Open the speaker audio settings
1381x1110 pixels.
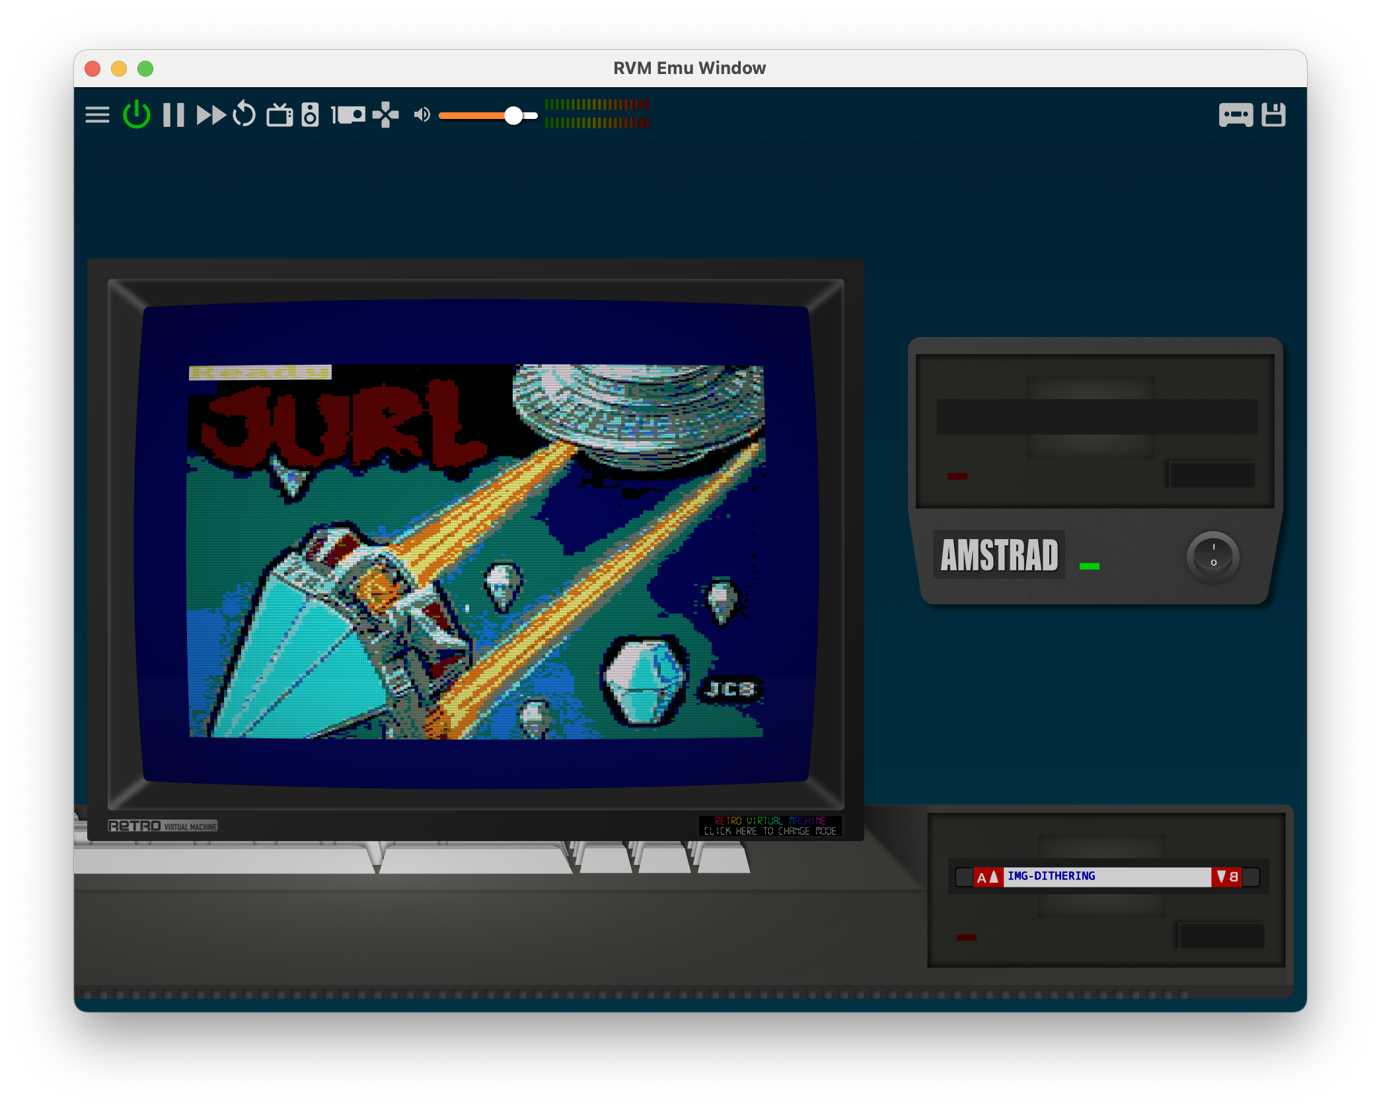point(311,115)
